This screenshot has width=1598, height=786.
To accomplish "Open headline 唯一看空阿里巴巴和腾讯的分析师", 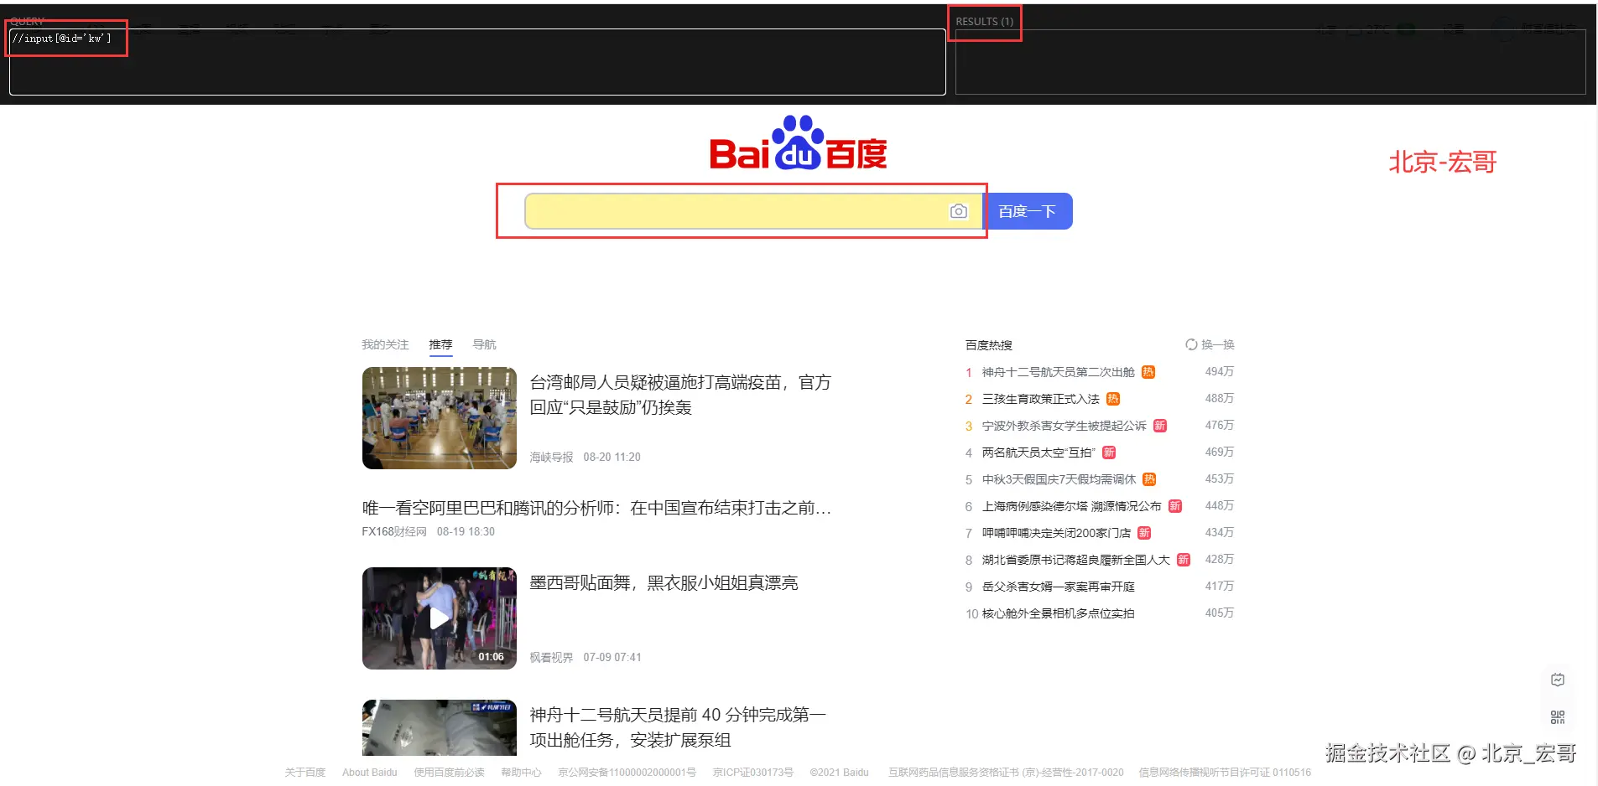I will click(x=596, y=508).
